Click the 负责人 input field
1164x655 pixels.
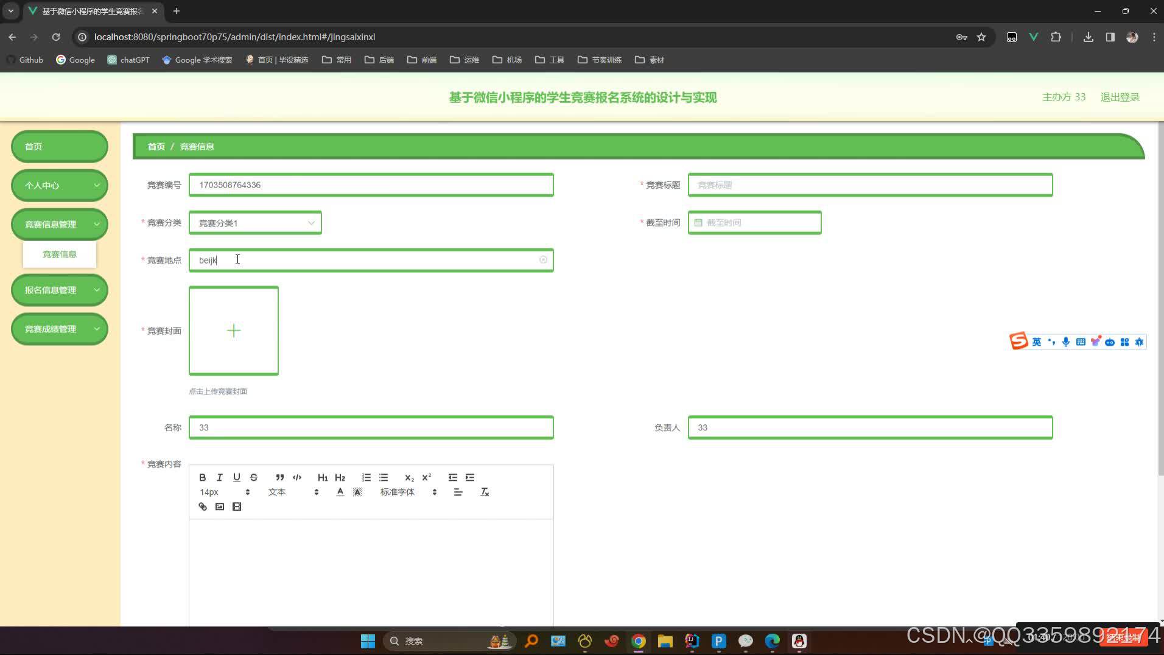870,427
